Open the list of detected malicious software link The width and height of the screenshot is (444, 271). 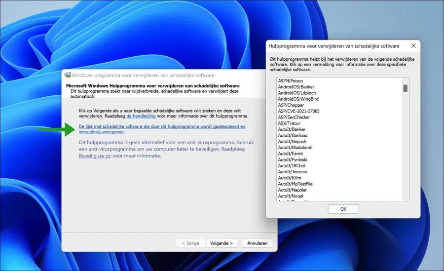[162, 129]
